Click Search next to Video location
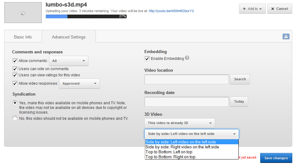This screenshot has height=166, width=296. coord(240,79)
